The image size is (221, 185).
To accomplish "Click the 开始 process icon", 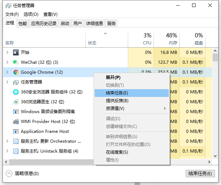I will (x=16, y=53).
